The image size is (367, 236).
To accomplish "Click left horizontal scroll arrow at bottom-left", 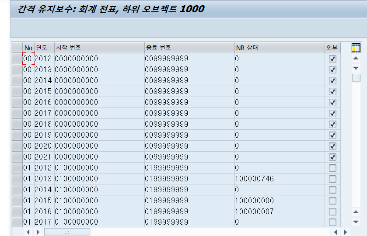I will tap(28, 232).
